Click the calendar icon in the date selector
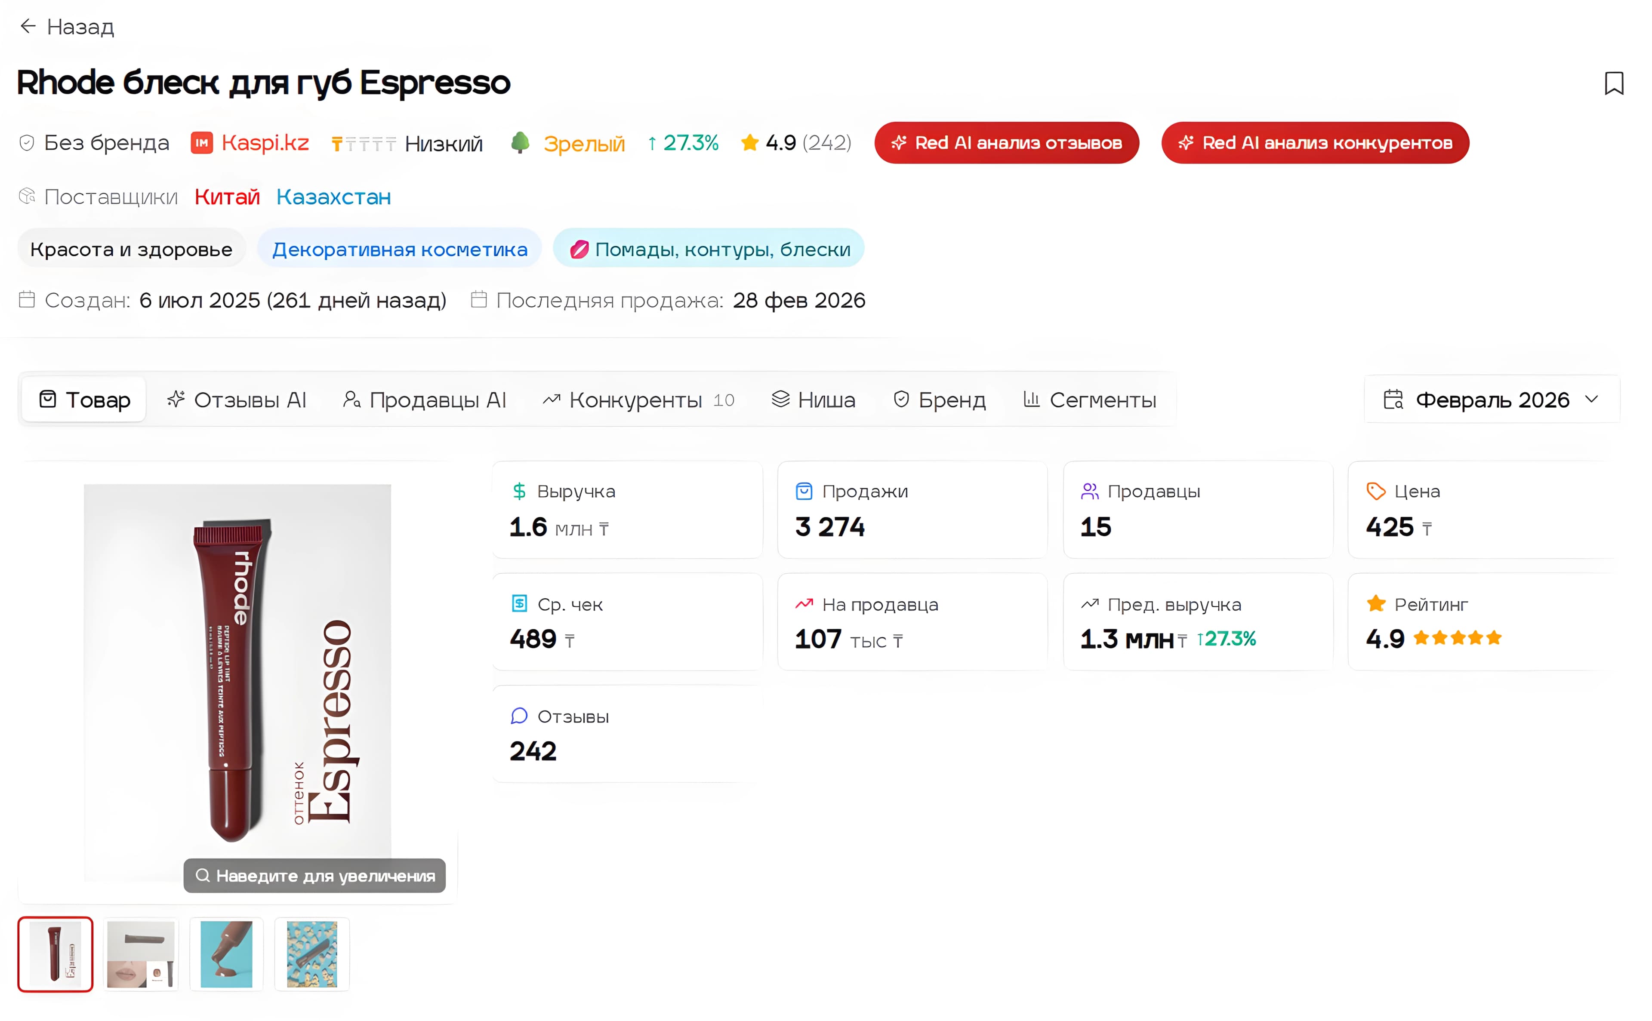 1394,399
